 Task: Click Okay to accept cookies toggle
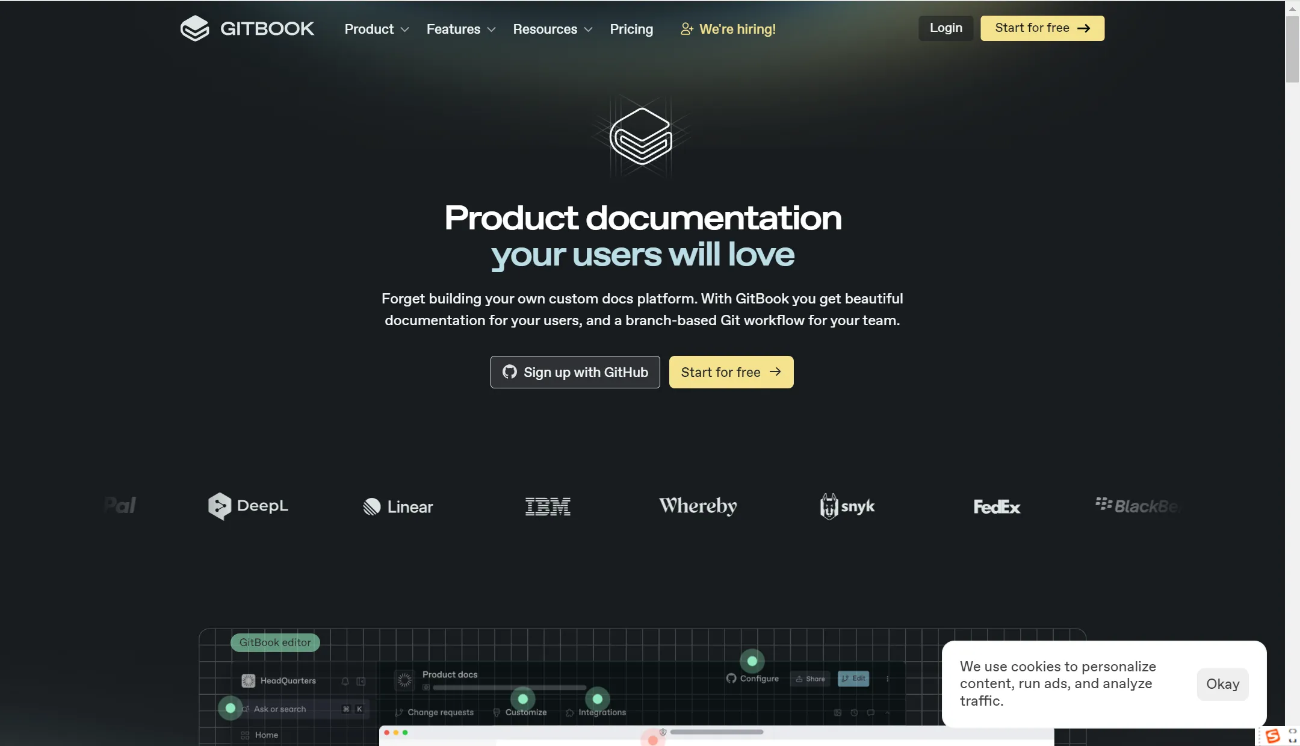(1223, 683)
